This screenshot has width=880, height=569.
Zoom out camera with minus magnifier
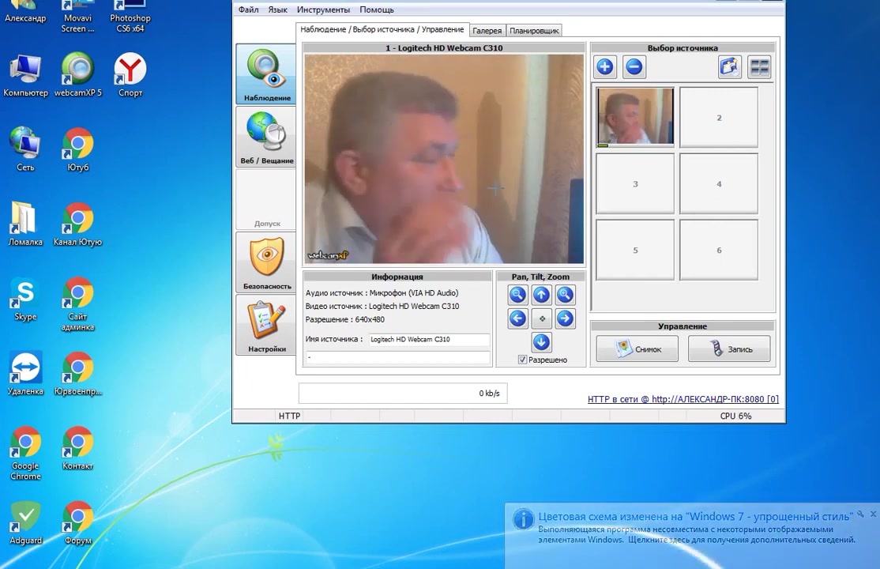click(517, 295)
